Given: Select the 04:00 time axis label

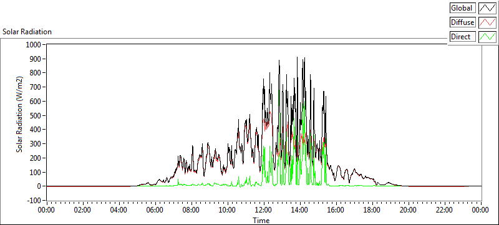Looking at the screenshot, I should point(119,210).
